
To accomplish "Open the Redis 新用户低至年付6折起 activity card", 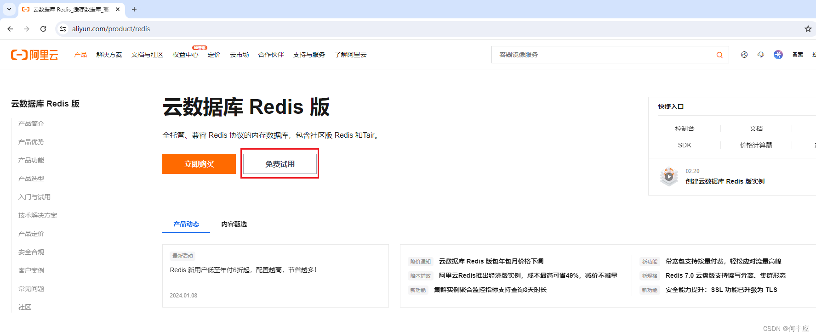I will [x=275, y=276].
